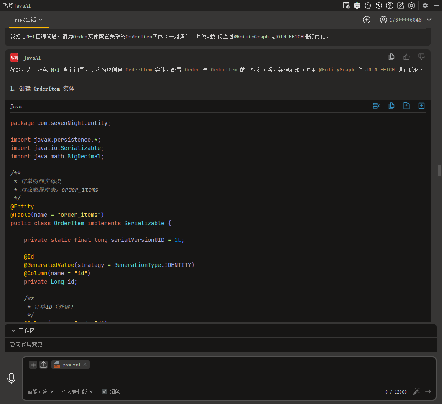The width and height of the screenshot is (442, 404).
Task: Toggle the 润色 checkbox
Action: click(x=104, y=391)
